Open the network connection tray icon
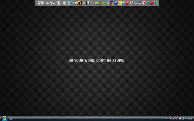This screenshot has height=121, width=194. coord(183,119)
